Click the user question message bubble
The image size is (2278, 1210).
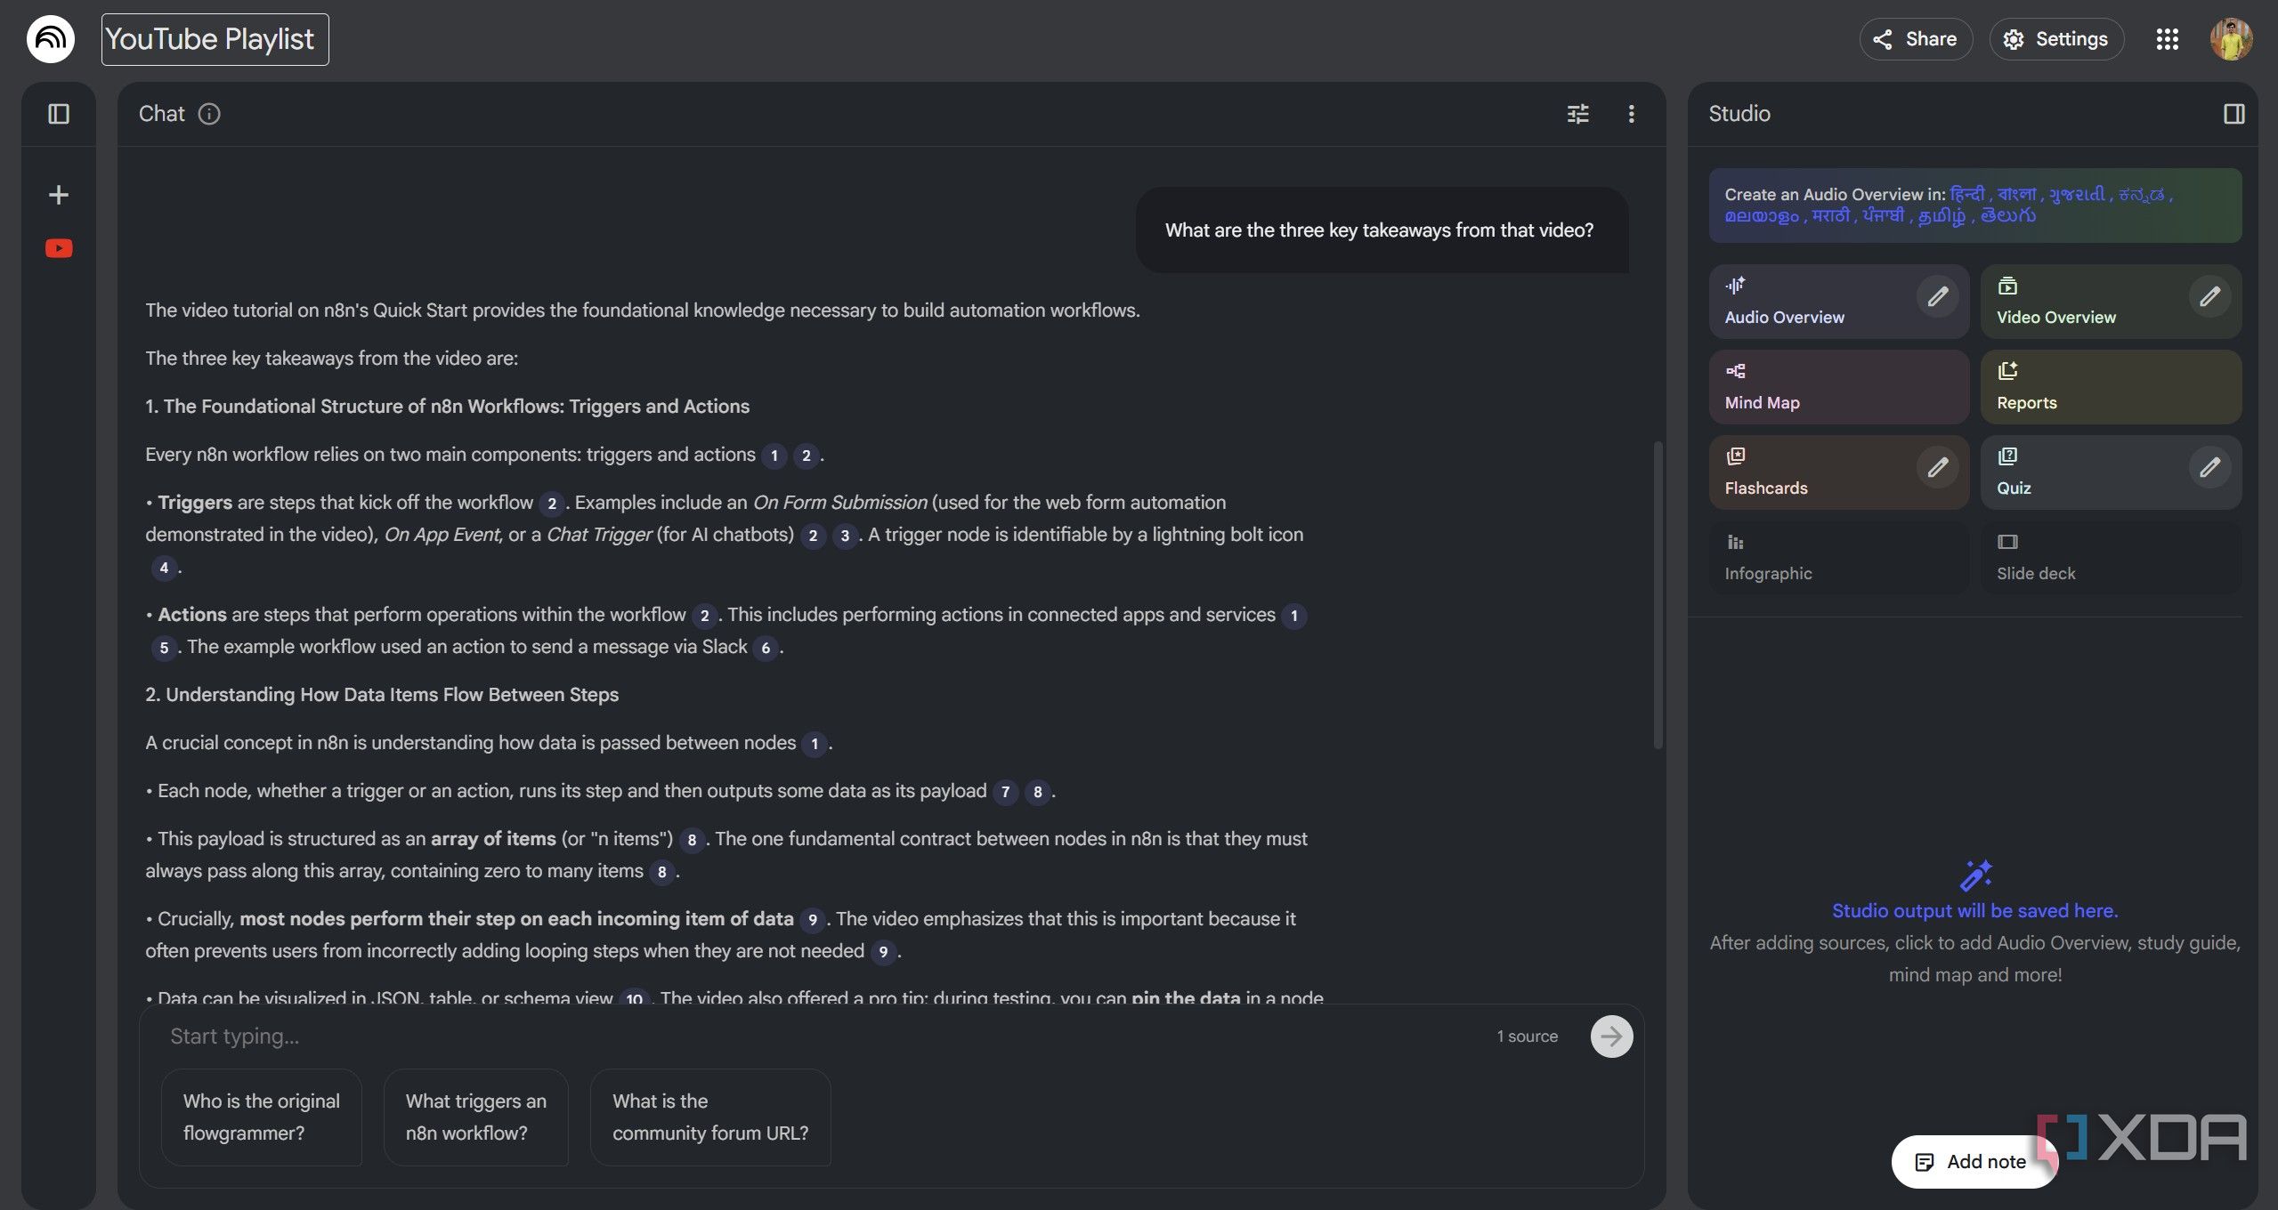tap(1381, 230)
